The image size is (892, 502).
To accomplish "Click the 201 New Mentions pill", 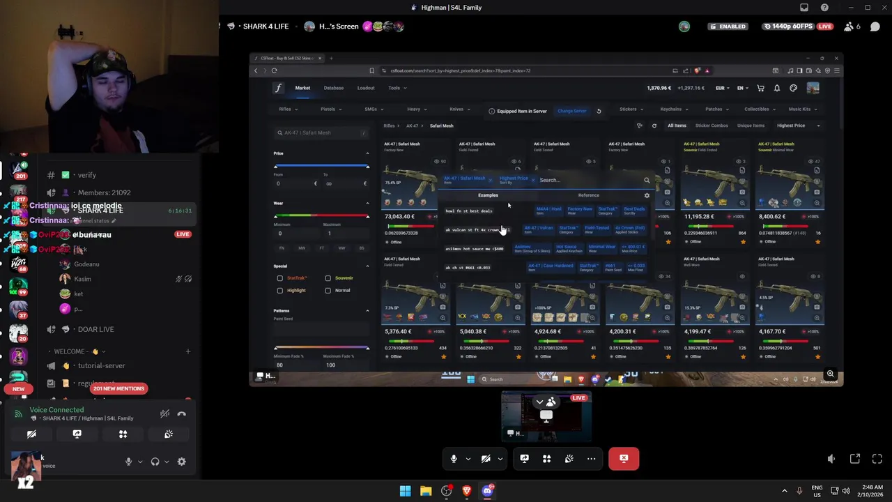I will (118, 388).
